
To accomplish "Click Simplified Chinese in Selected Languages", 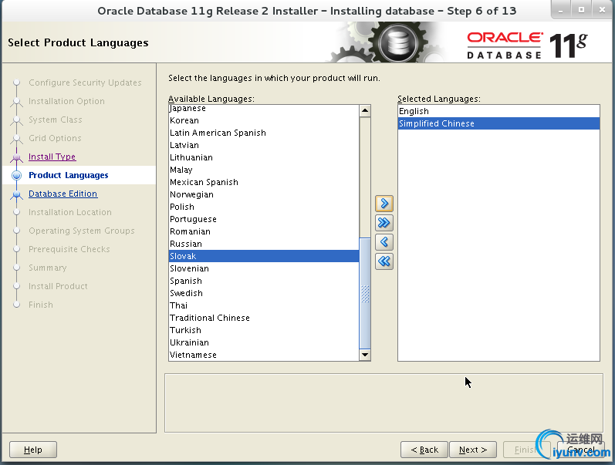I will tap(498, 123).
